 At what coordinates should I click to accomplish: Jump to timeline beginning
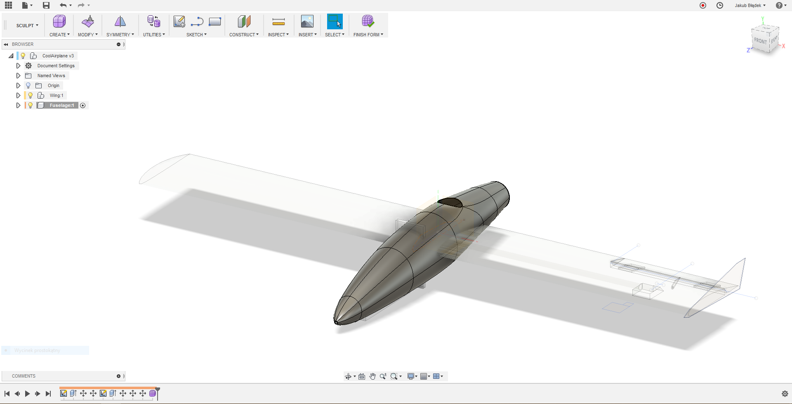pos(7,394)
